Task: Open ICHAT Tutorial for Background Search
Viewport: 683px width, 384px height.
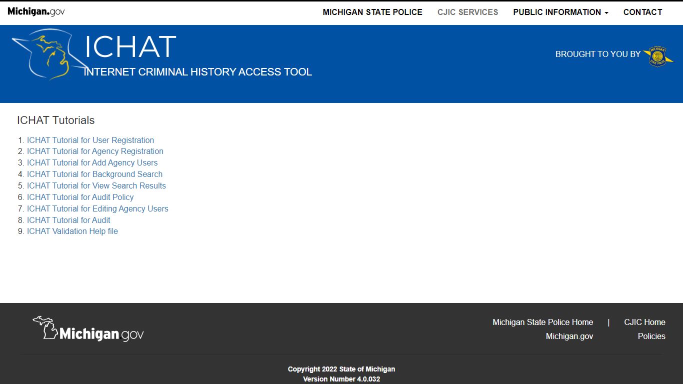Action: tap(94, 174)
